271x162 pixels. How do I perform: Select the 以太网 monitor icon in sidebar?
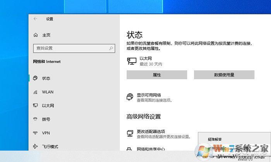(35, 106)
